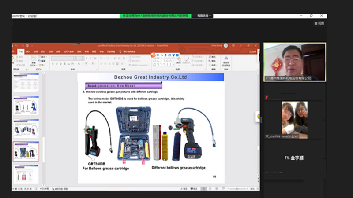This screenshot has width=353, height=198.
Task: Click the user account avatar in PowerPoint title bar
Action: click(x=226, y=46)
